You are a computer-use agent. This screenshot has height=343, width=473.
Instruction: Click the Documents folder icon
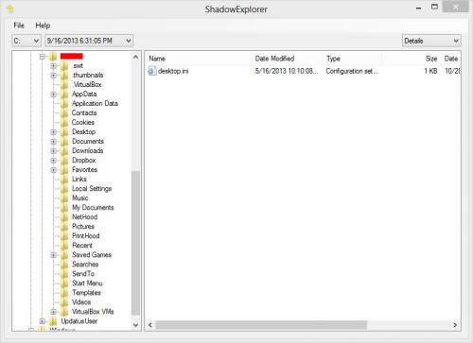[x=64, y=142]
